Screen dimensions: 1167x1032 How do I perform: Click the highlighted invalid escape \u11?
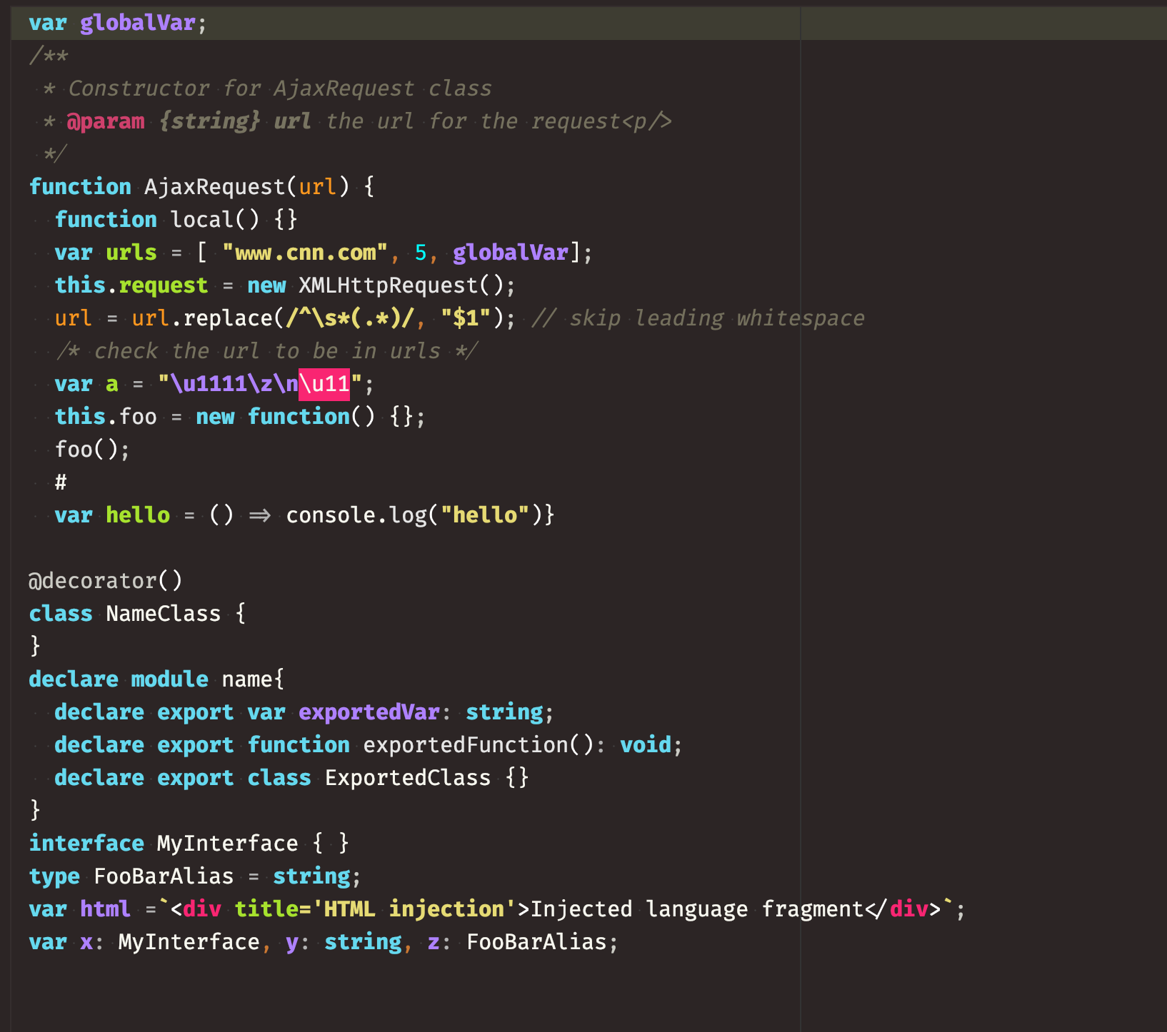pyautogui.click(x=324, y=384)
